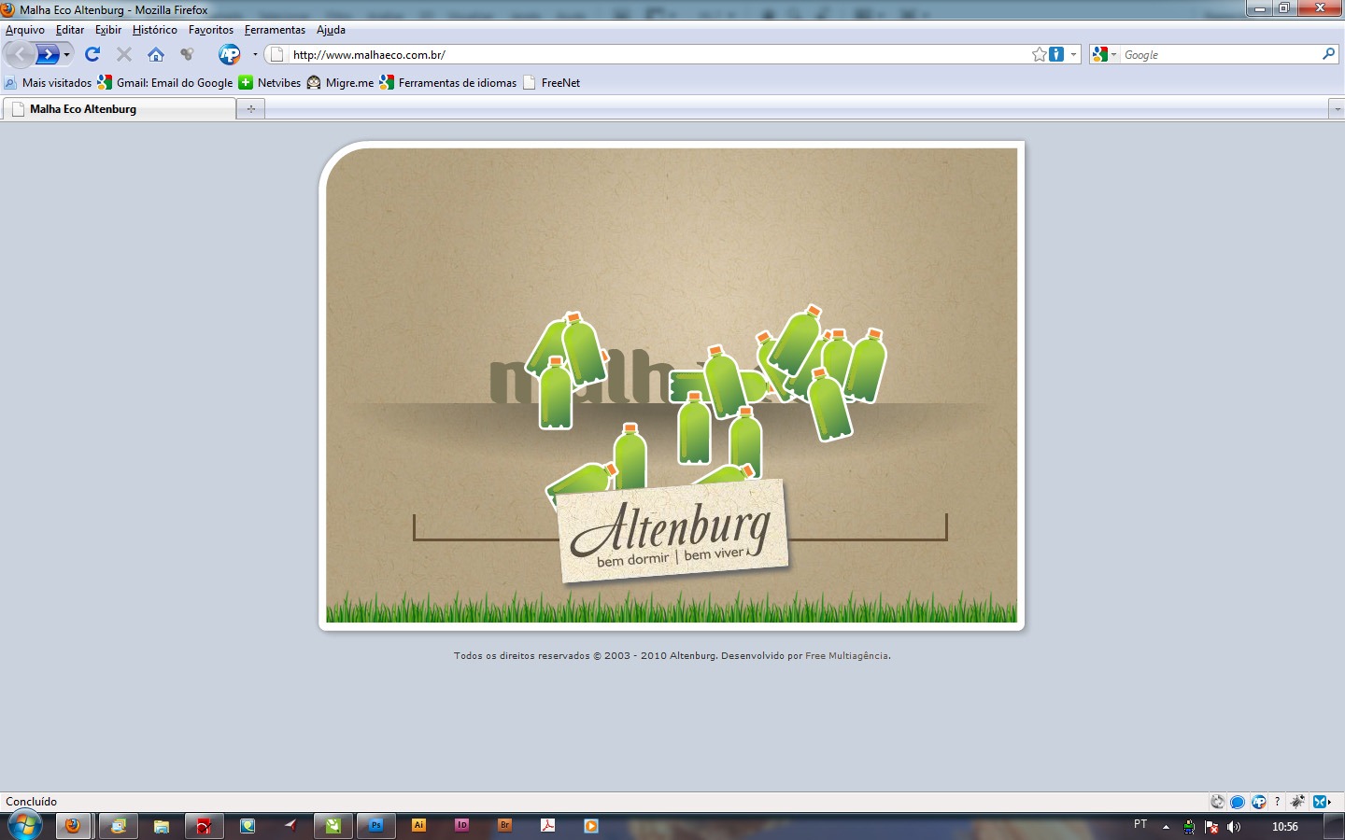Open the media player taskbar icon
This screenshot has width=1345, height=840.
(590, 826)
